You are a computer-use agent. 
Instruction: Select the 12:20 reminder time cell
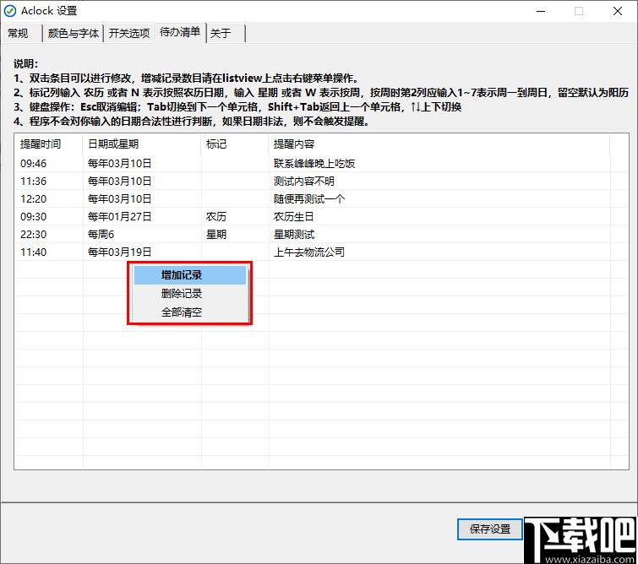(33, 199)
